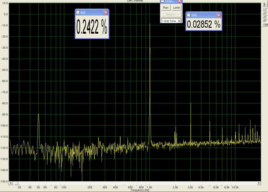Click the 50 frequency axis label

tap(38, 187)
